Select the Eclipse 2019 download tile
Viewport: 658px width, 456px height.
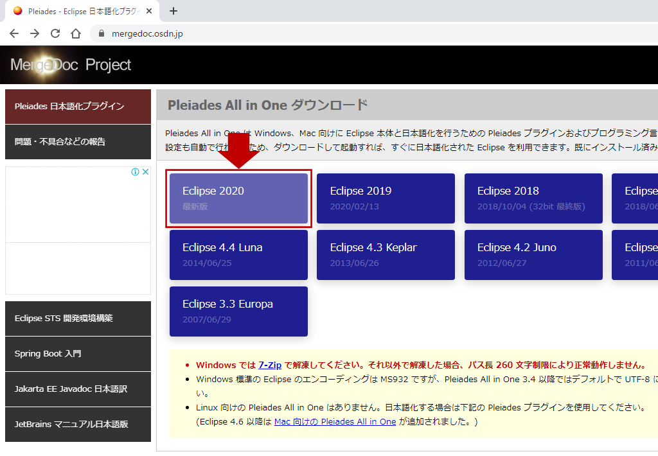click(386, 198)
